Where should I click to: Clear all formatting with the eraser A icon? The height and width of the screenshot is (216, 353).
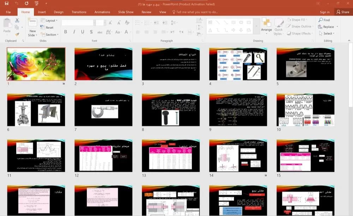(x=127, y=23)
